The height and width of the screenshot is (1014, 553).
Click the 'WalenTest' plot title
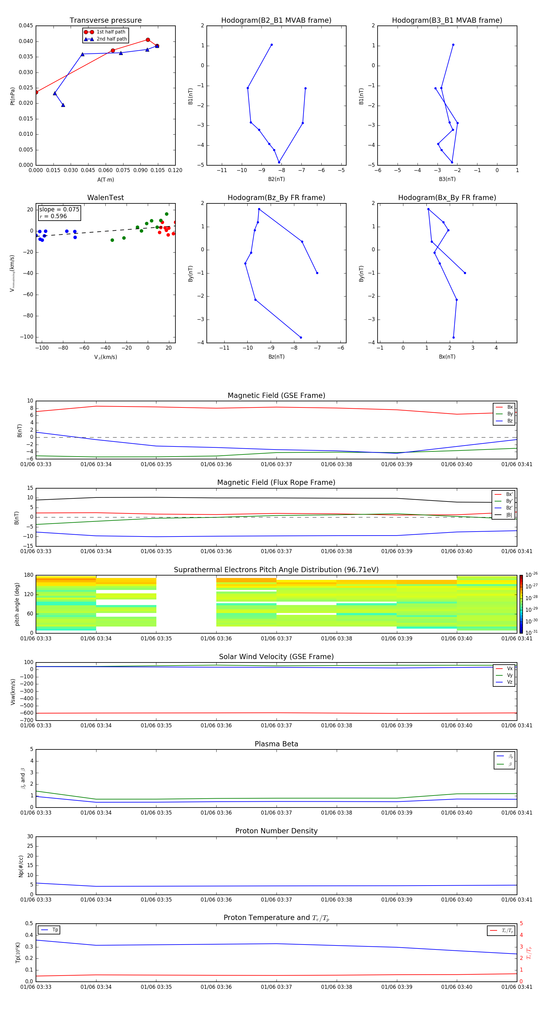point(105,198)
